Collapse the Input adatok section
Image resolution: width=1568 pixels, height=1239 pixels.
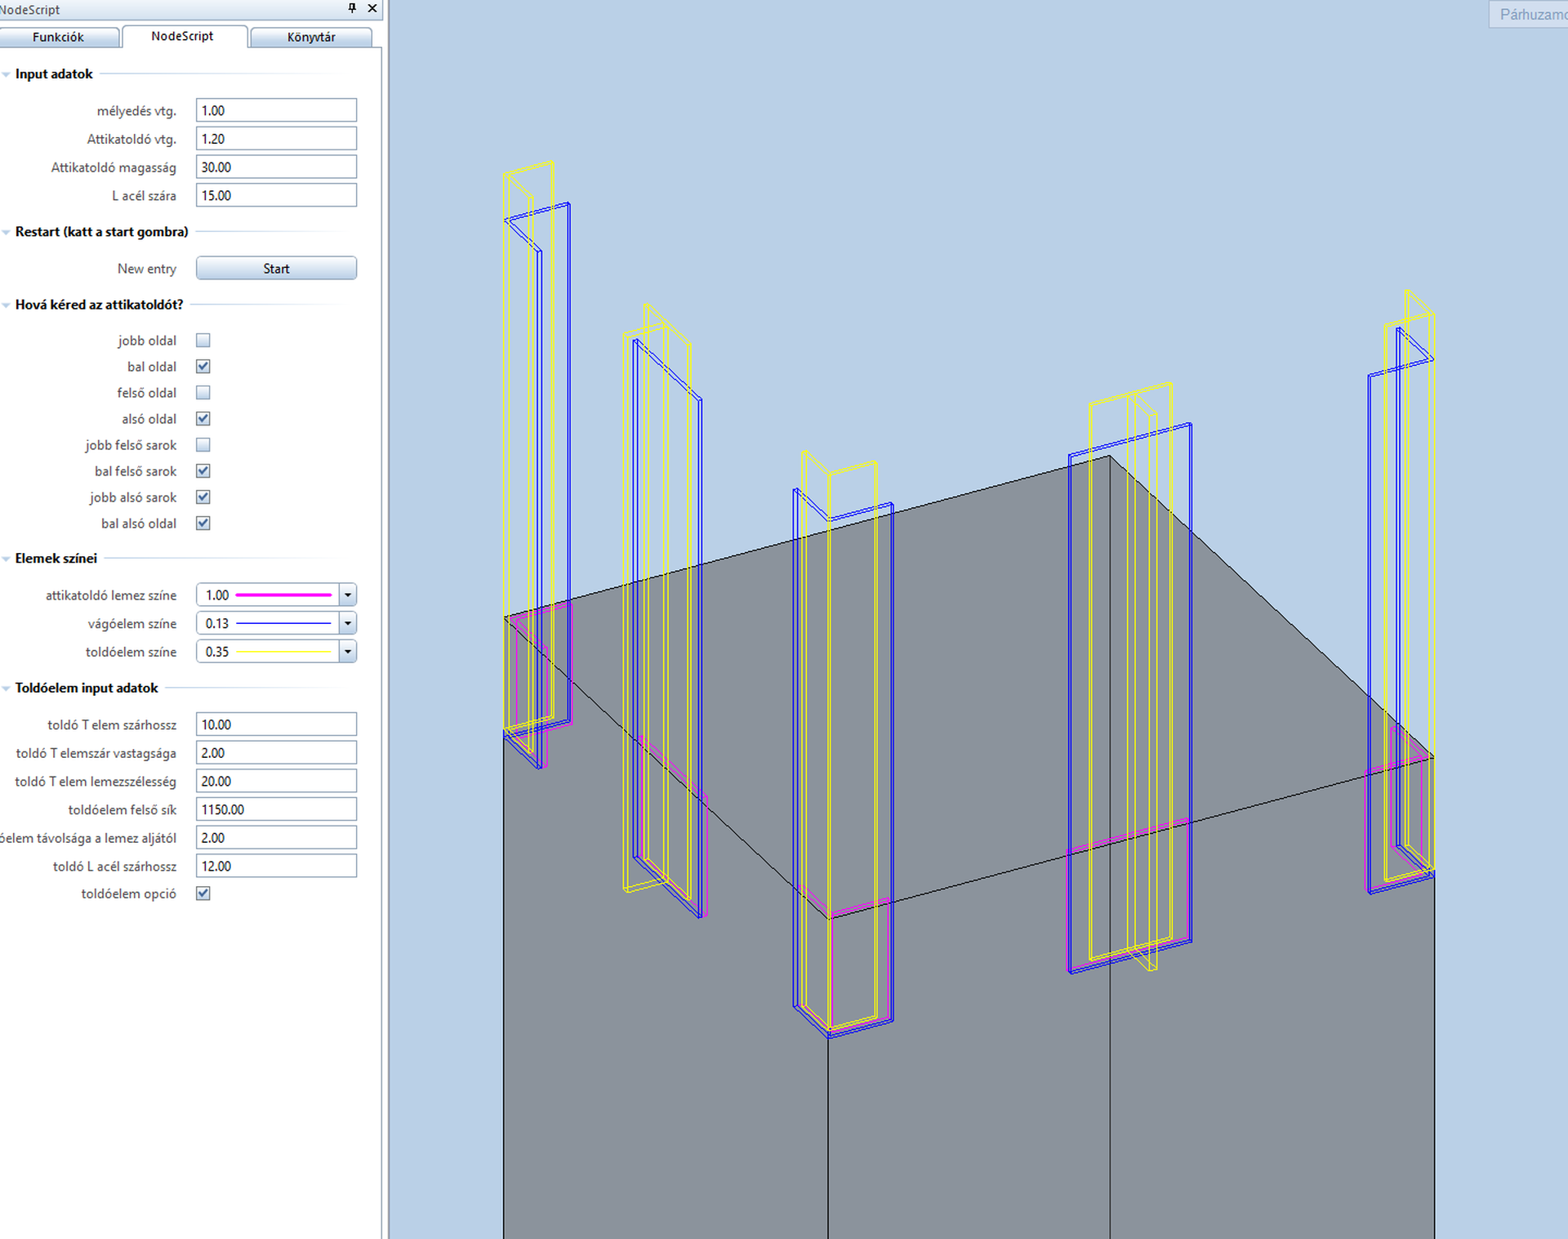coord(6,74)
